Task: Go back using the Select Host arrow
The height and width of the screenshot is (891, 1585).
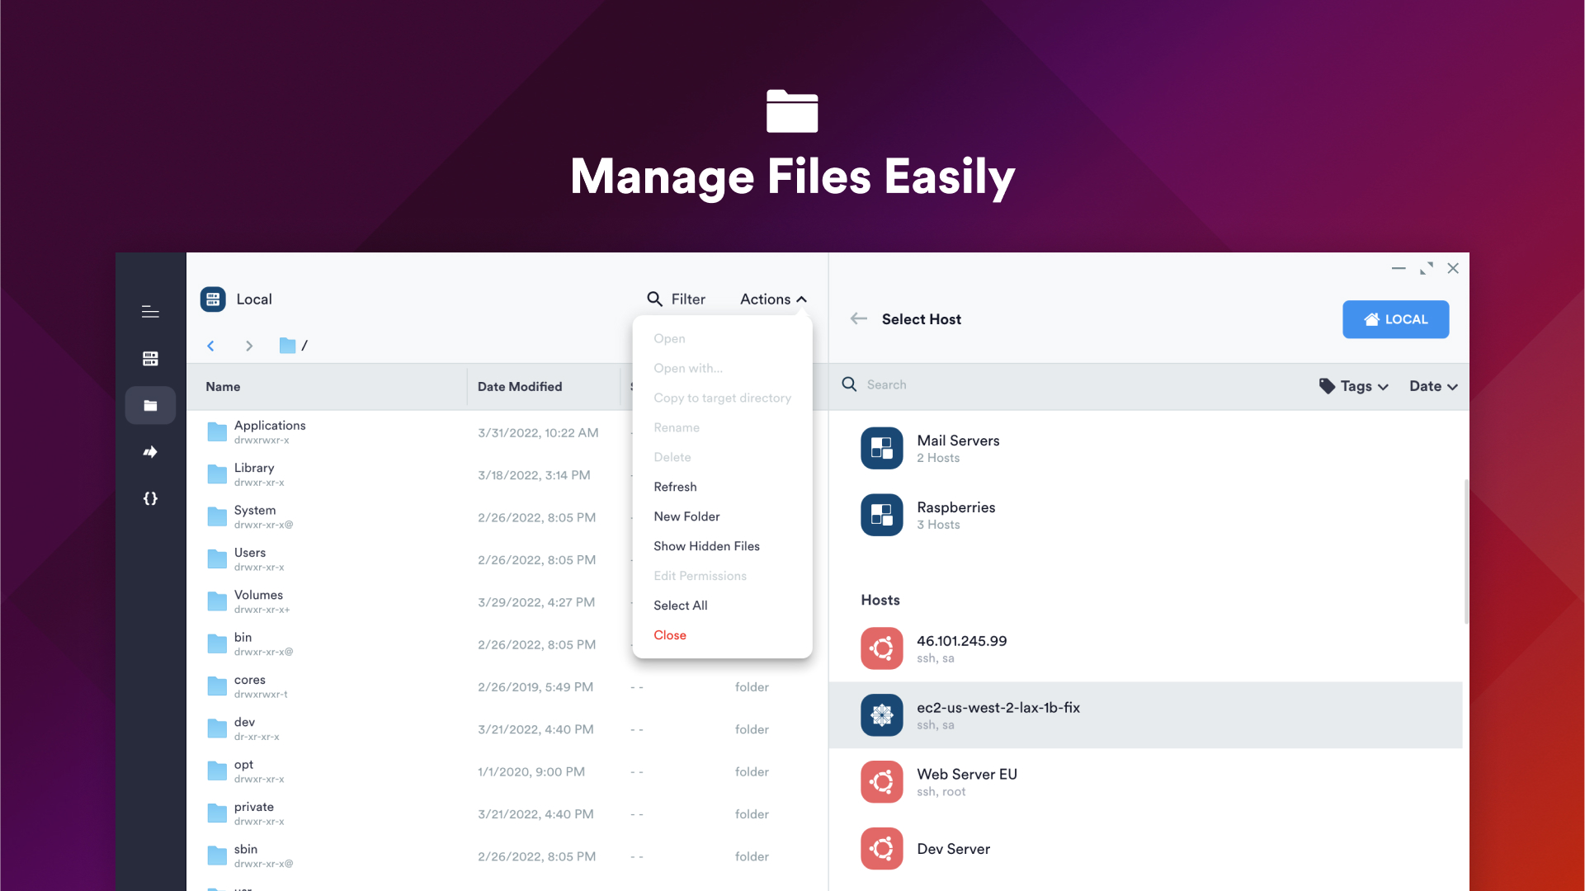Action: point(858,318)
